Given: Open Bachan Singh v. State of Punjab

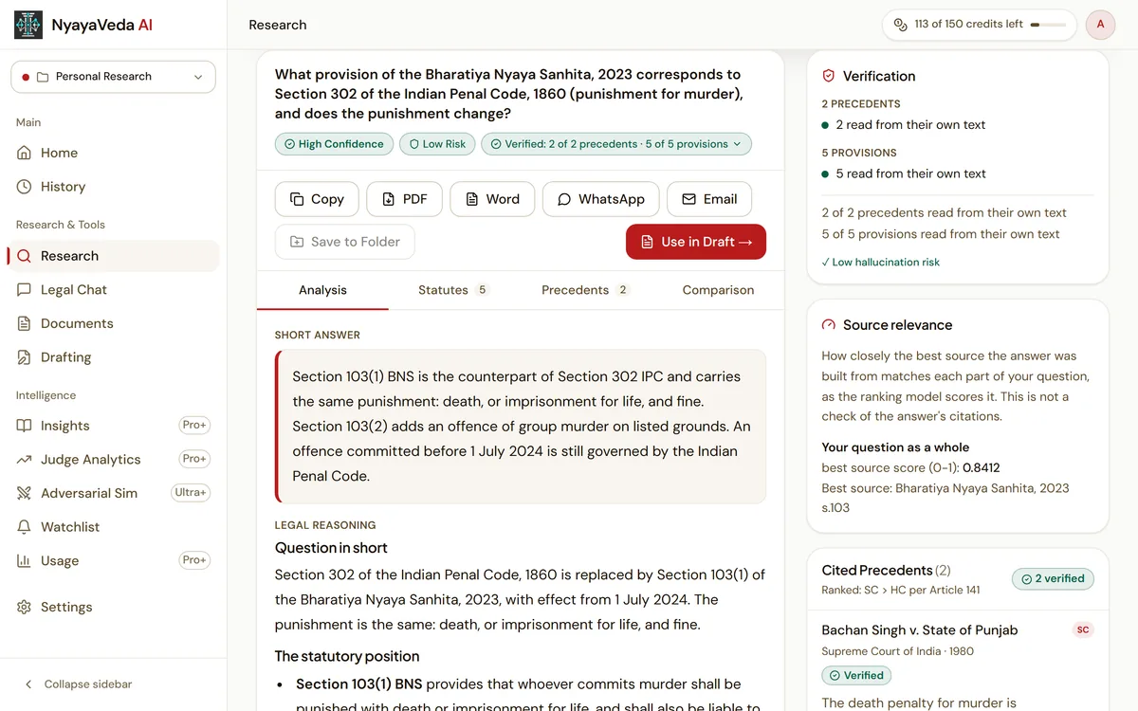Looking at the screenshot, I should pyautogui.click(x=920, y=630).
